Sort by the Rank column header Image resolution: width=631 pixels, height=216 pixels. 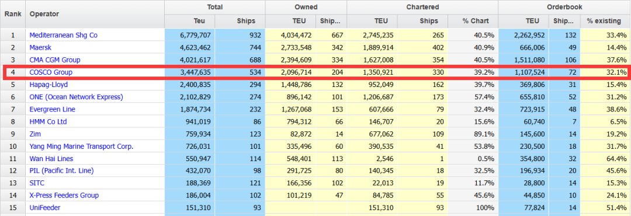tap(12, 13)
